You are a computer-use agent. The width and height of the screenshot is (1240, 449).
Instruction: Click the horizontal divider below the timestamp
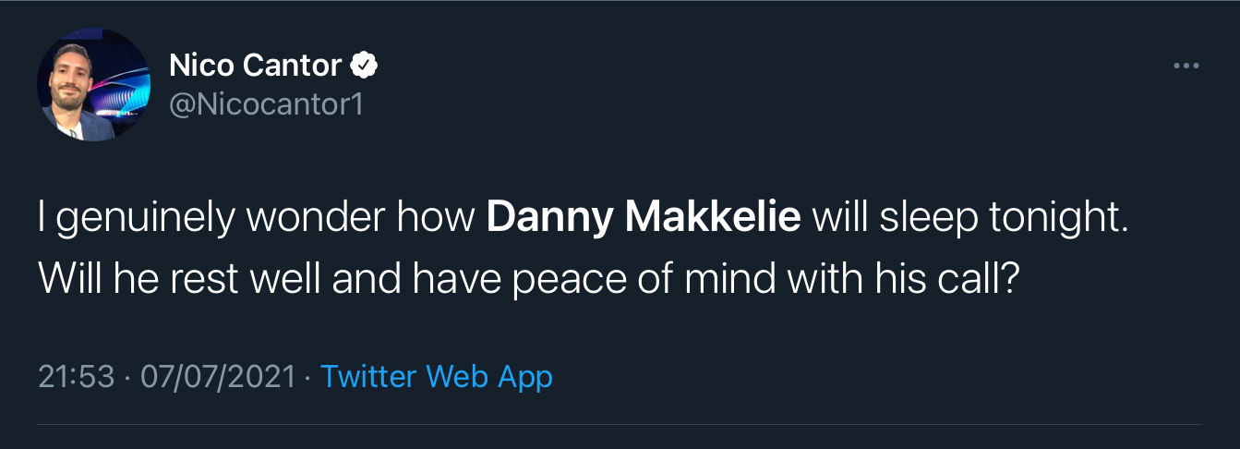[620, 425]
